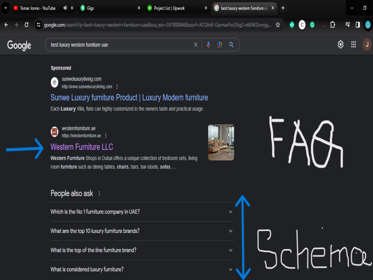Open westernfurniture.ae site favicon
The width and height of the screenshot is (373, 280).
tap(54, 132)
